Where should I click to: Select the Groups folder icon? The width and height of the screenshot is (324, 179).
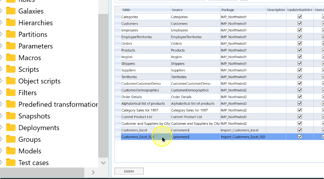coord(11,139)
